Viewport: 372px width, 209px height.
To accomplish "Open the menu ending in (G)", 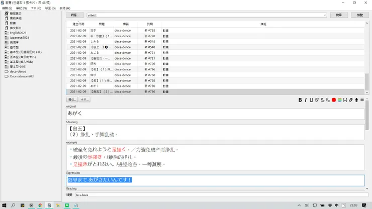I will click(50, 8).
